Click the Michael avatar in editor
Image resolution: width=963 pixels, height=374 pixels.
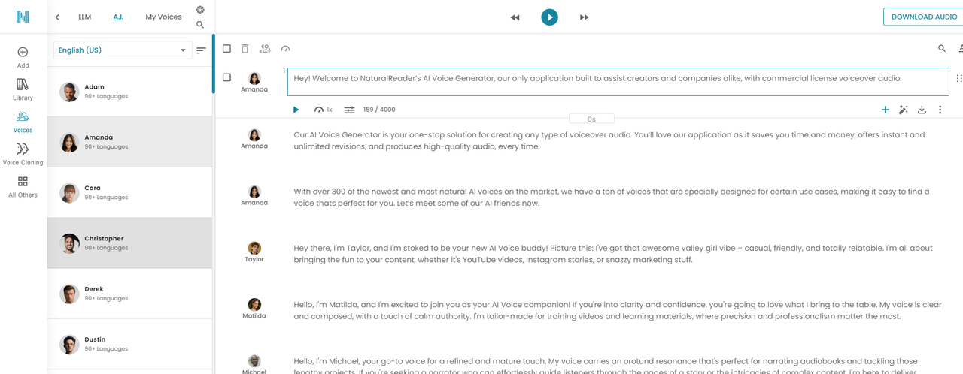[254, 361]
